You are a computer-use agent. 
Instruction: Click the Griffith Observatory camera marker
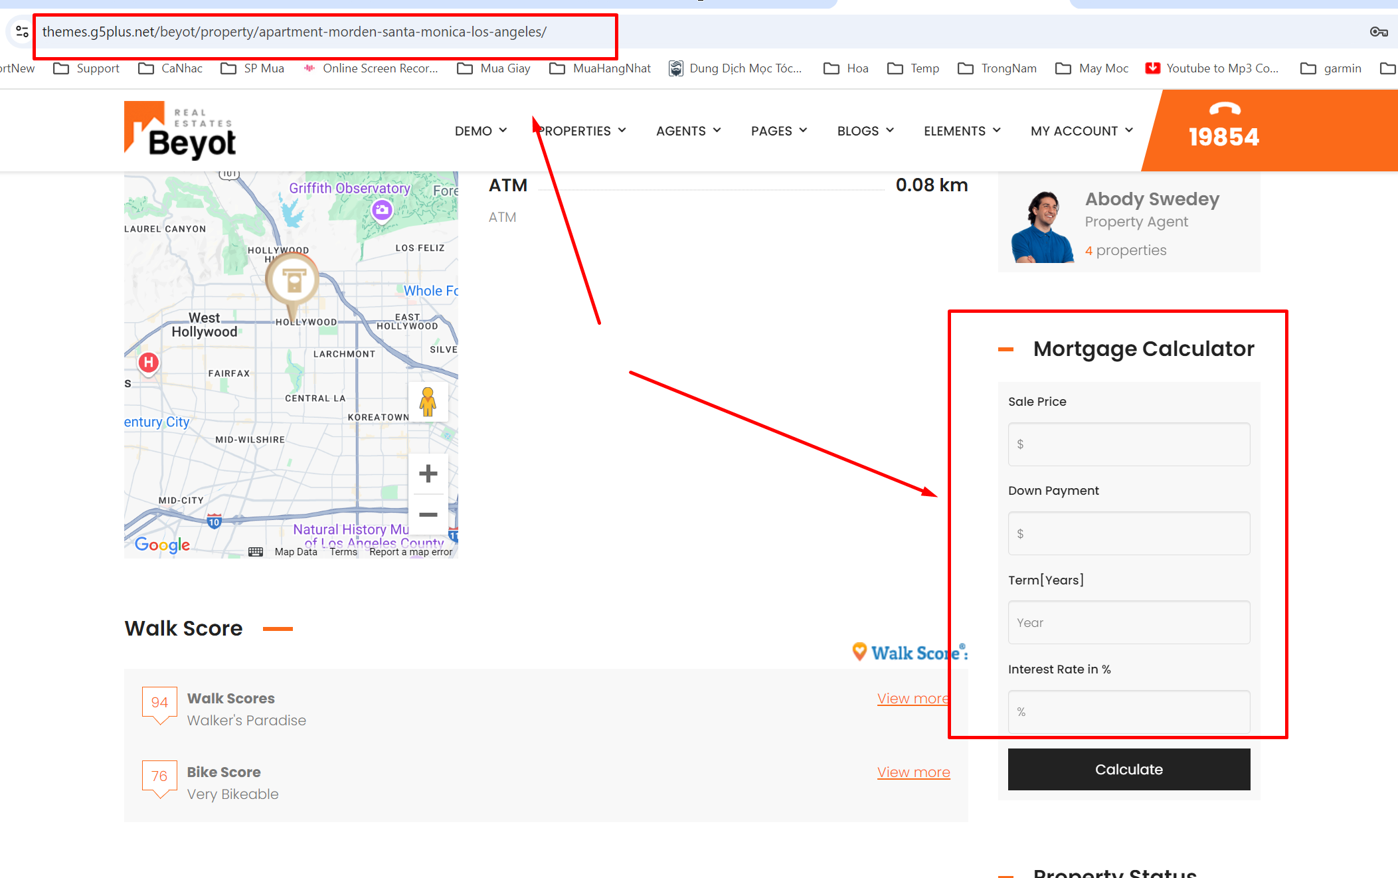tap(382, 211)
